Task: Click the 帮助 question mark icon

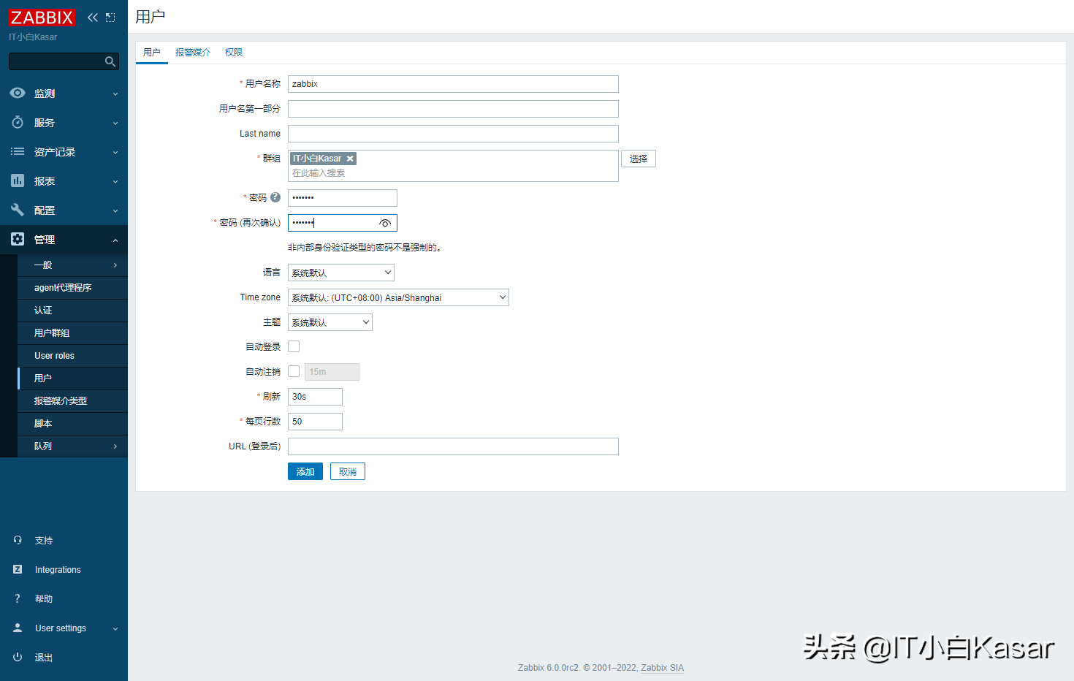Action: click(18, 598)
